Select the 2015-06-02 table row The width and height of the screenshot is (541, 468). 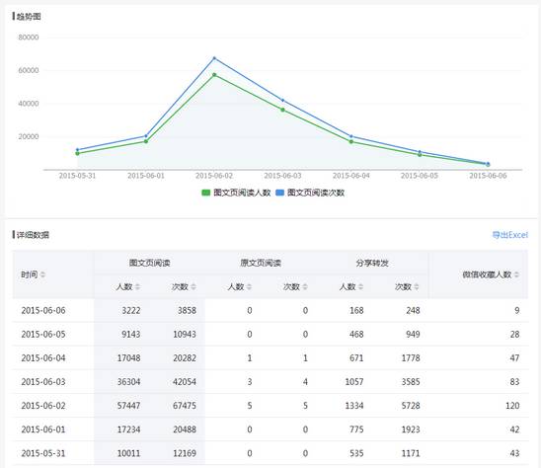pyautogui.click(x=270, y=405)
